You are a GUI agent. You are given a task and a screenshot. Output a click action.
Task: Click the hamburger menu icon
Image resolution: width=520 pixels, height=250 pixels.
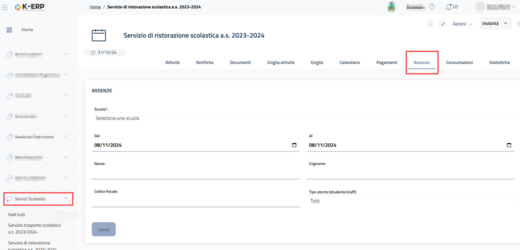(5, 7)
